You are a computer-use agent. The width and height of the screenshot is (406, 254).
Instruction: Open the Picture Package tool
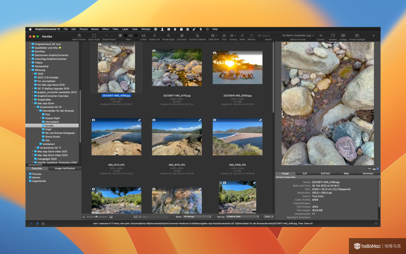[357, 36]
